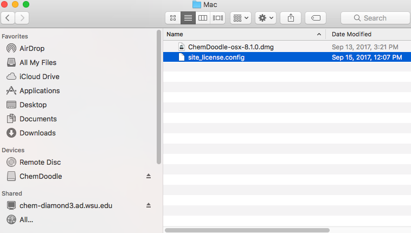This screenshot has height=233, width=411.
Task: Eject chem-diamond3.ad.wsu.edu shared server
Action: point(149,205)
